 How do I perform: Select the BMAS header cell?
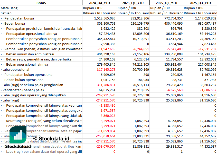click(41, 3)
